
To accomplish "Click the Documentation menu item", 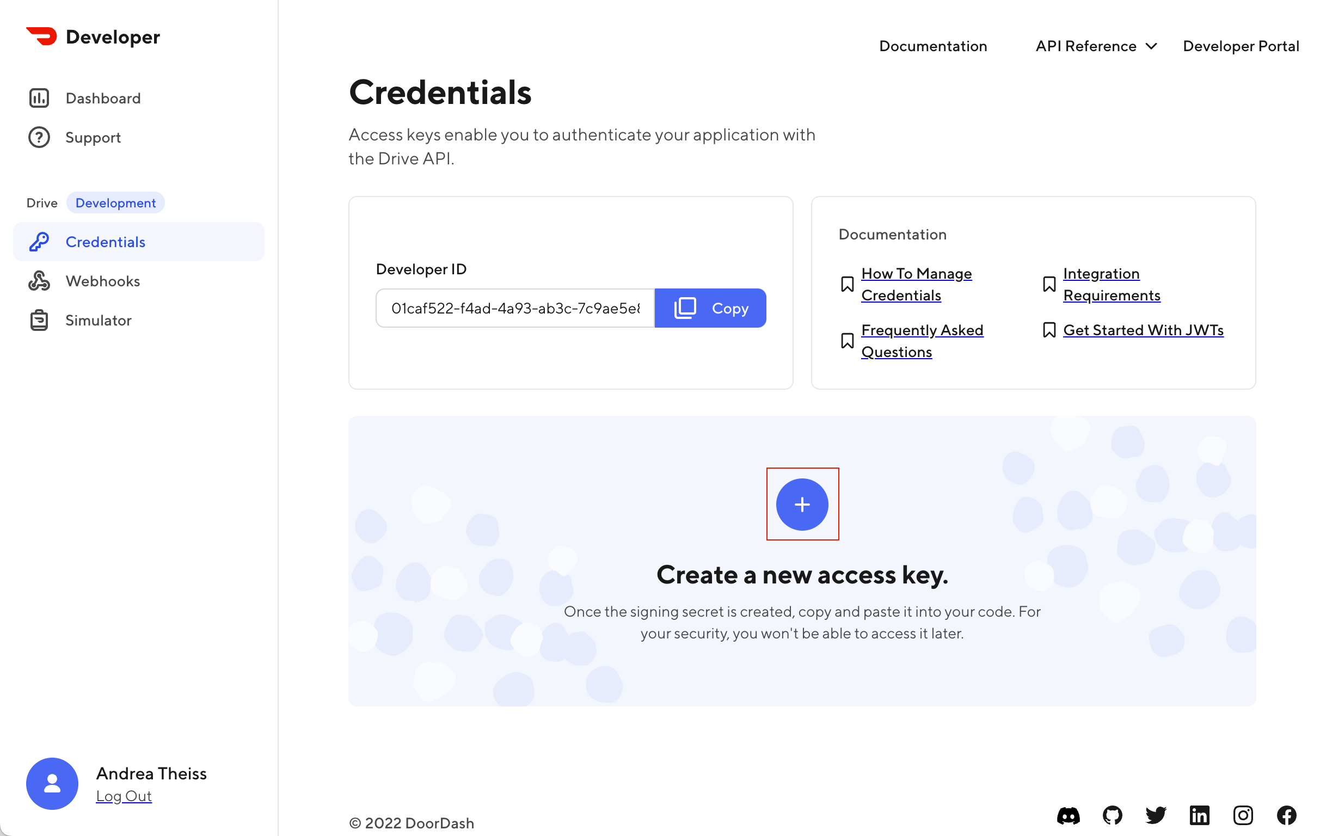I will 932,45.
